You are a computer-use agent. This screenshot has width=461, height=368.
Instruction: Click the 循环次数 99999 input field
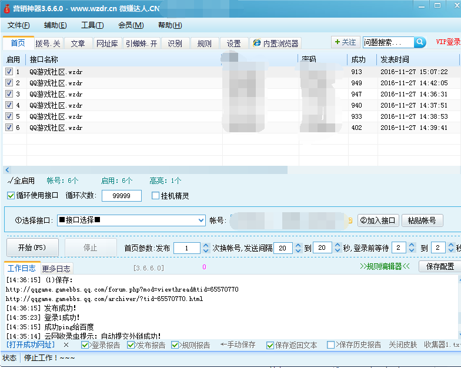point(121,196)
